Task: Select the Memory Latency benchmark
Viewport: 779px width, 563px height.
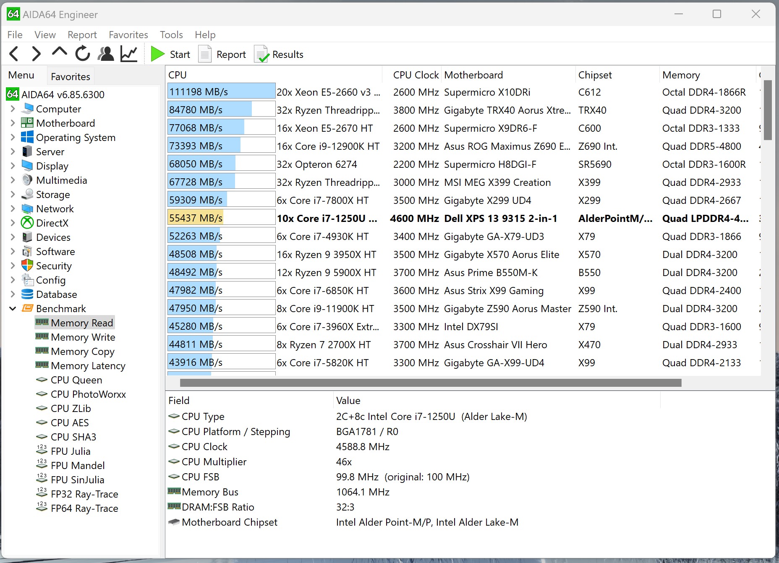Action: (88, 365)
